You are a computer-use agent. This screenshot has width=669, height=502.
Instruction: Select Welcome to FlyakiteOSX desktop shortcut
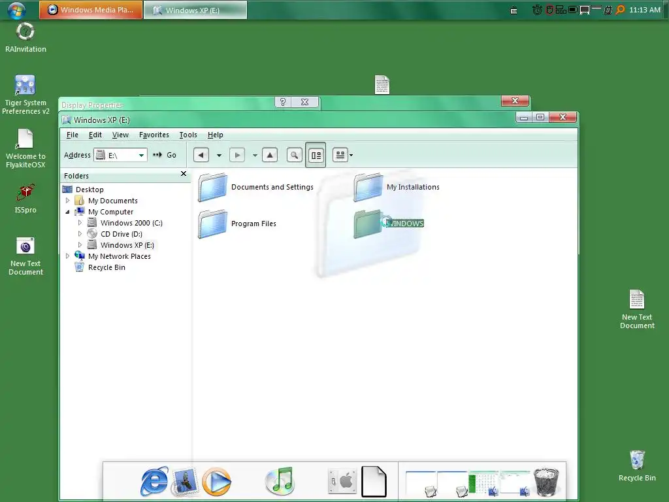click(25, 148)
